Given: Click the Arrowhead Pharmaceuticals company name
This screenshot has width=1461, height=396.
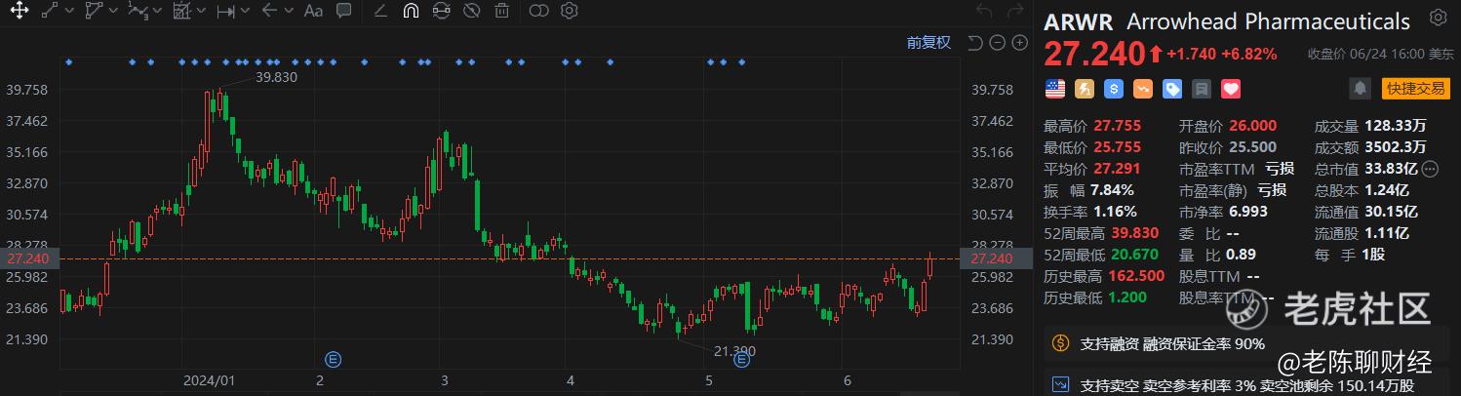Looking at the screenshot, I should point(1268,21).
